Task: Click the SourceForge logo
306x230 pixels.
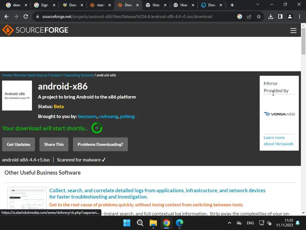Action: pos(35,30)
